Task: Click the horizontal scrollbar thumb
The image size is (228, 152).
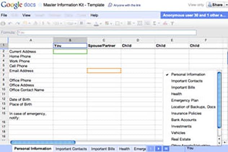Action: click(43, 142)
